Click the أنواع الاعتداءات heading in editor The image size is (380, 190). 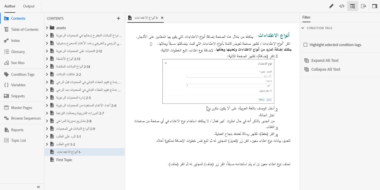point(274,35)
